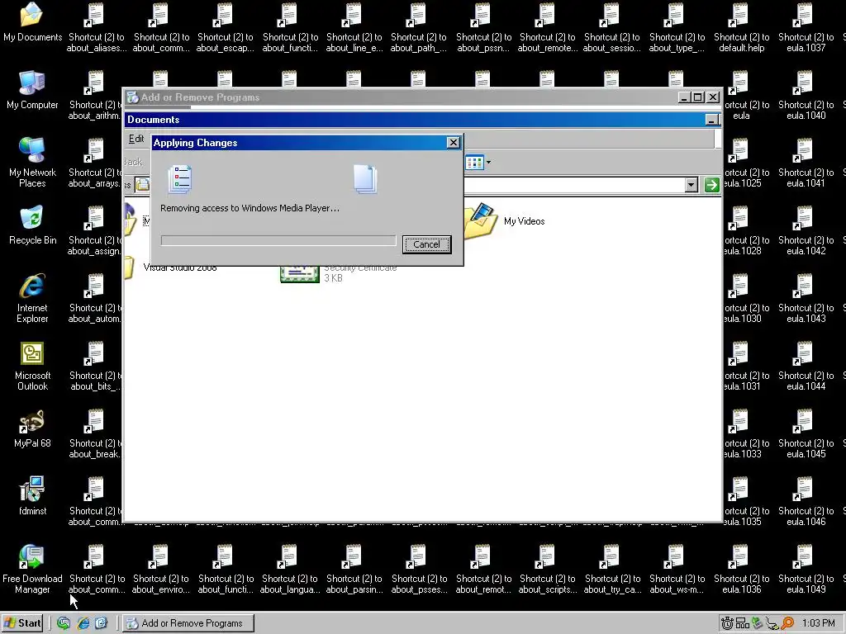Click the taskbar clock showing 1:03 PM
Screen dimensions: 846x634
pyautogui.click(x=818, y=623)
